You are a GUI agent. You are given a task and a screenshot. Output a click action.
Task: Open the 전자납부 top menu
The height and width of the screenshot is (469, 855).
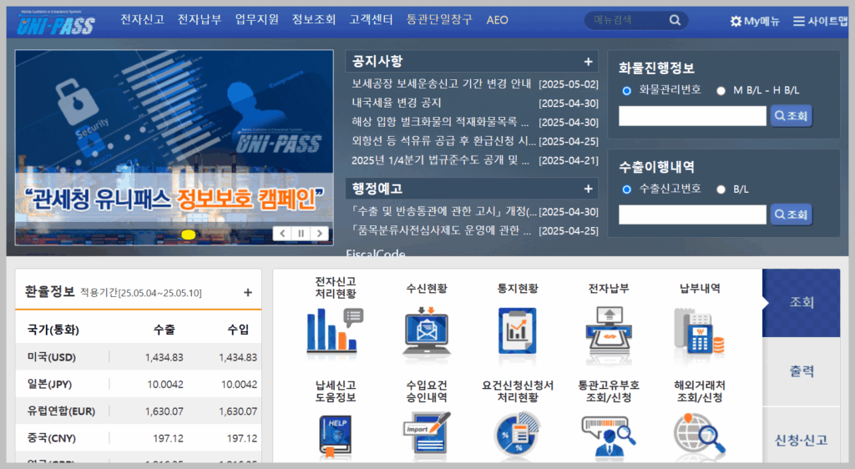pyautogui.click(x=200, y=19)
